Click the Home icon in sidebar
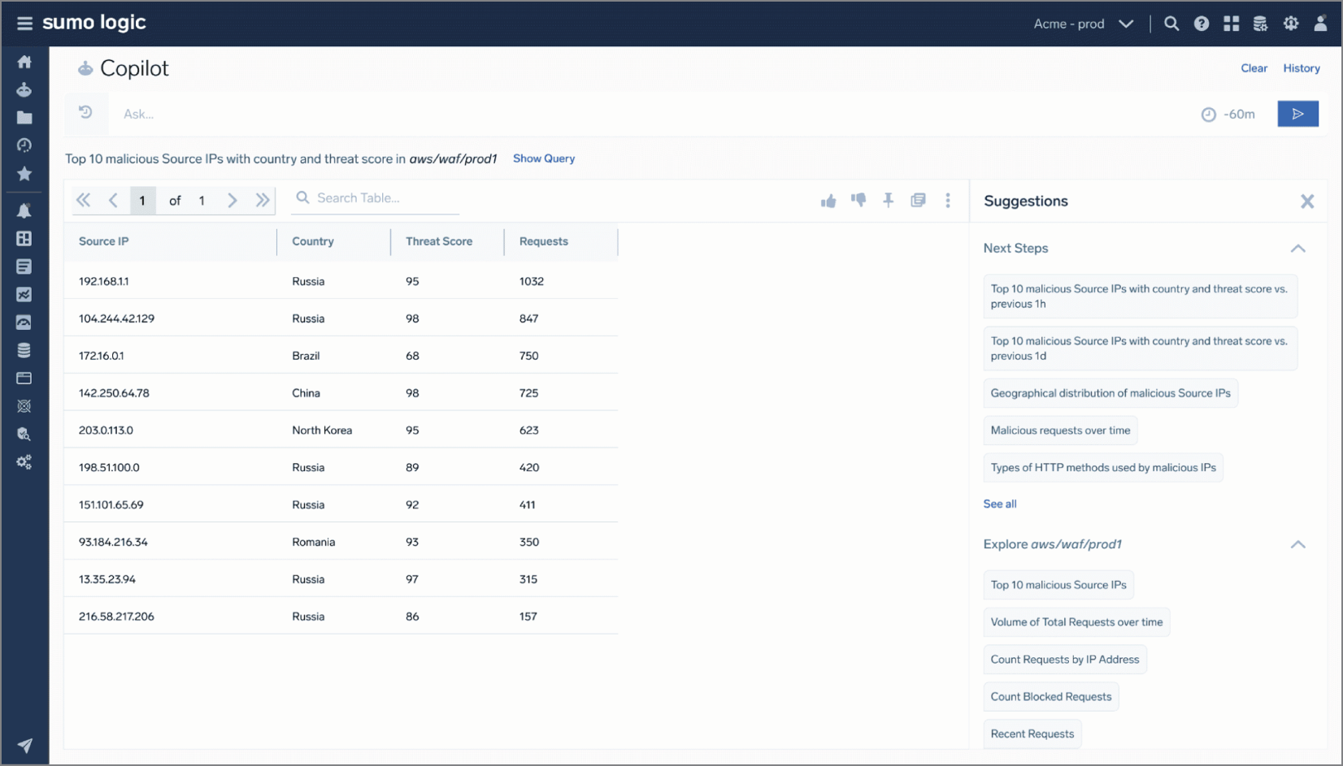The image size is (1343, 766). pyautogui.click(x=24, y=62)
